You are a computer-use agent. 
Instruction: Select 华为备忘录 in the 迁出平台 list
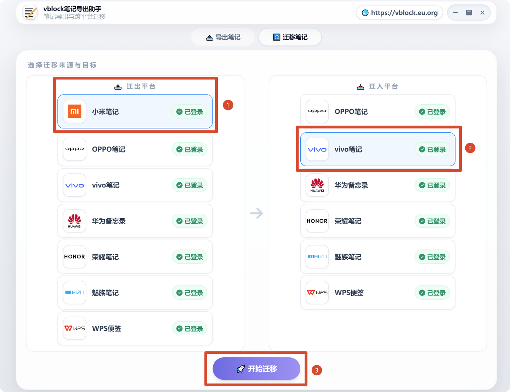click(135, 221)
